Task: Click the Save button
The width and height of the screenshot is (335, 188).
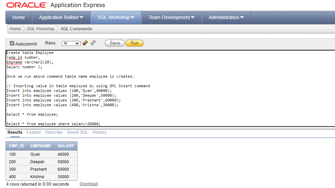Action: click(x=115, y=43)
